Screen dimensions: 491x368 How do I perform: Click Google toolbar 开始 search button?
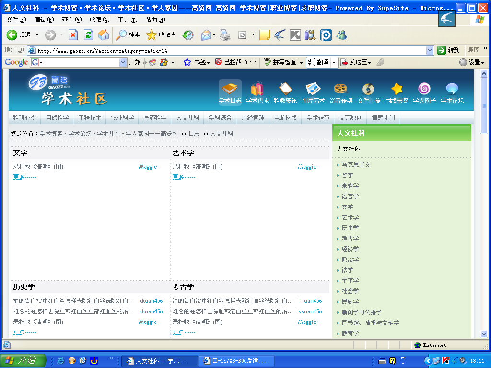pyautogui.click(x=135, y=62)
